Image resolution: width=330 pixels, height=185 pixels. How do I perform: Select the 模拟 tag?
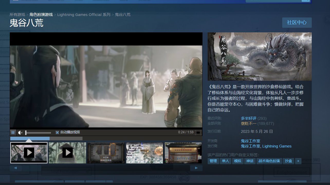[x=238, y=161]
